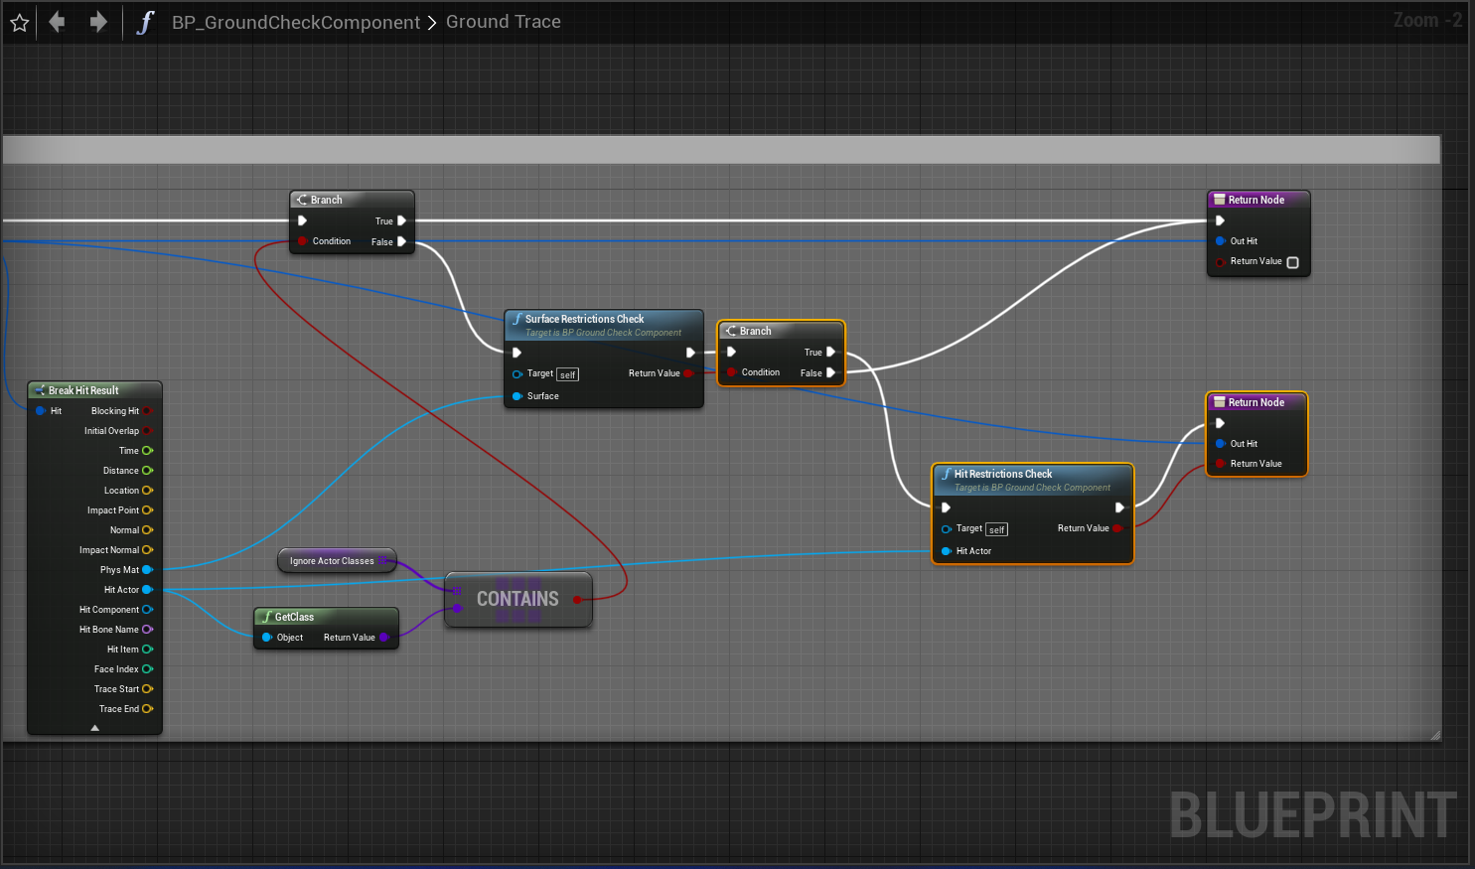Click the Hit Actor output pin on Break Hit Result
This screenshot has width=1475, height=869.
pyautogui.click(x=147, y=590)
